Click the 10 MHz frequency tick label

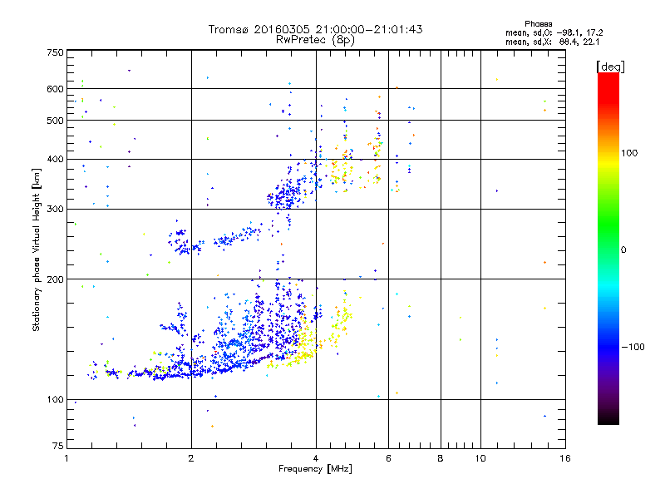(480, 459)
